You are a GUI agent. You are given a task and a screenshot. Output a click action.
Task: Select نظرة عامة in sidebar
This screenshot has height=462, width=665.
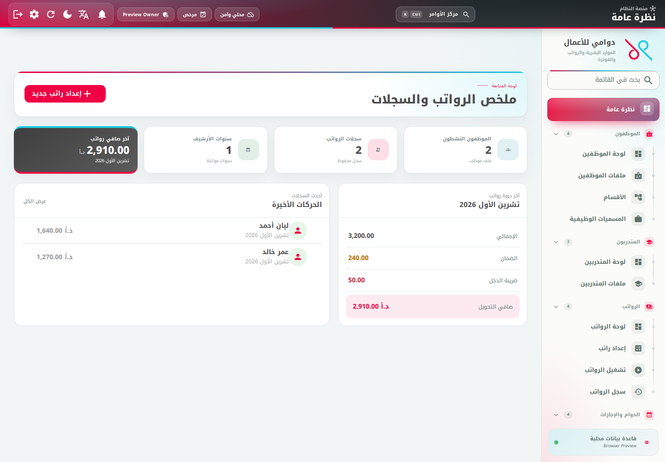(x=603, y=109)
